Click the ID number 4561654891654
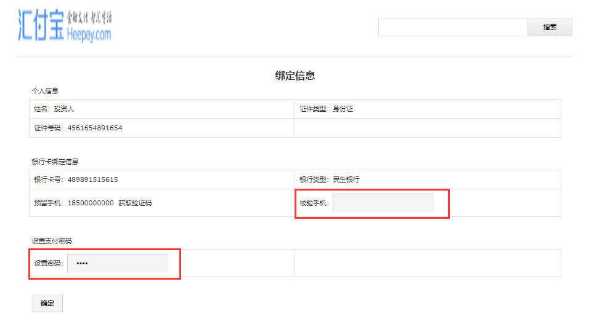This screenshot has height=335, width=594. pyautogui.click(x=95, y=128)
